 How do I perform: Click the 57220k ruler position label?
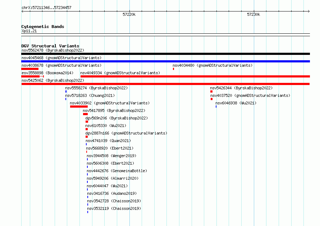[129, 14]
